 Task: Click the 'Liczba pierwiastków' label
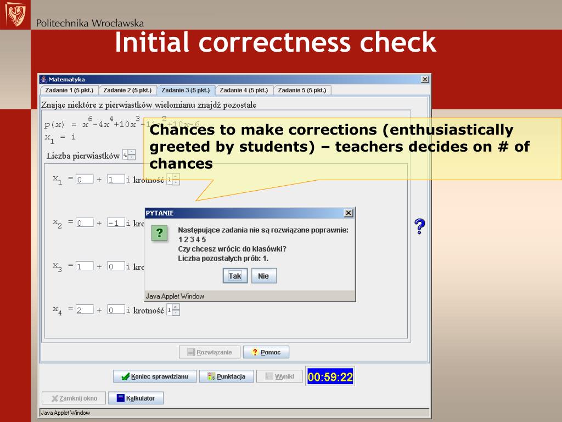[83, 156]
